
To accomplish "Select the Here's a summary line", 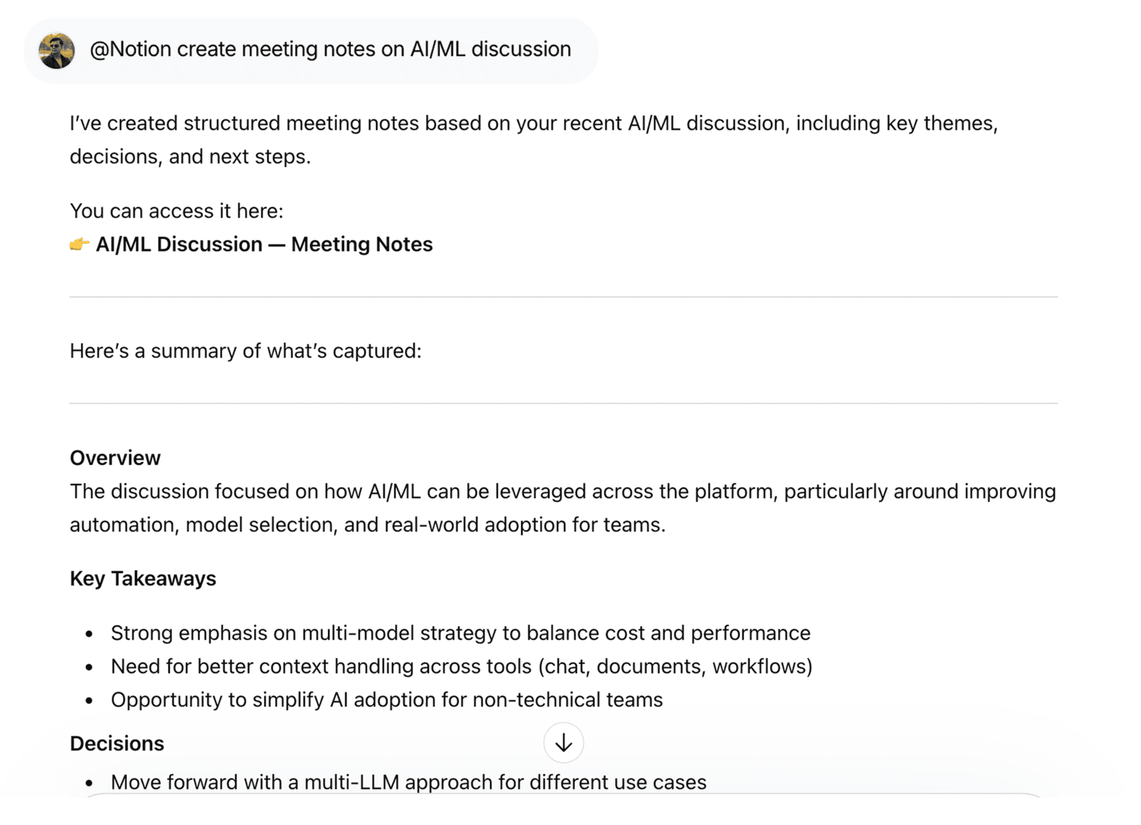I will 245,351.
